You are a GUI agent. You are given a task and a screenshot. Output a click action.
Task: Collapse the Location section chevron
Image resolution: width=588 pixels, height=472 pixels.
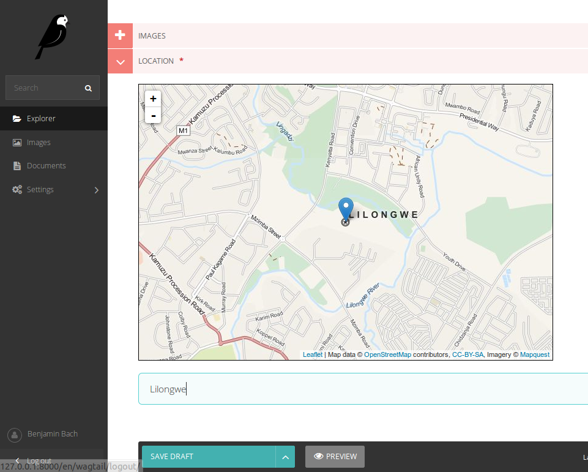120,62
